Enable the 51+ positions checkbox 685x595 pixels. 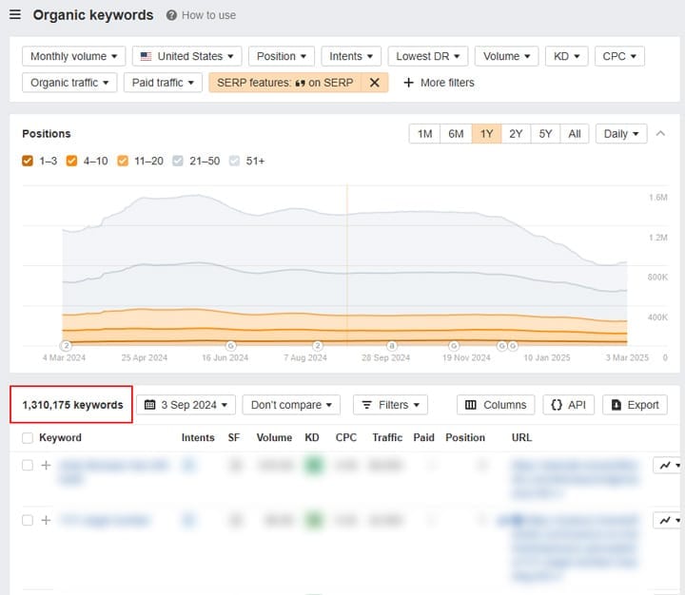(x=235, y=161)
